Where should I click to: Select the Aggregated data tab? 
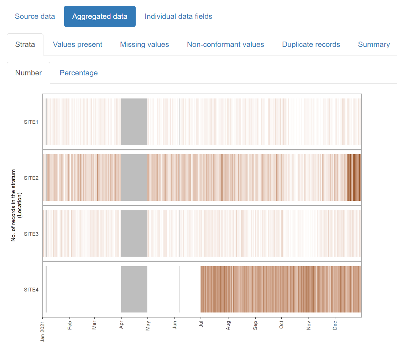tap(100, 16)
